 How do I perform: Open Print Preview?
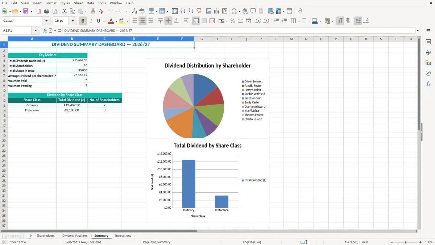pos(55,11)
